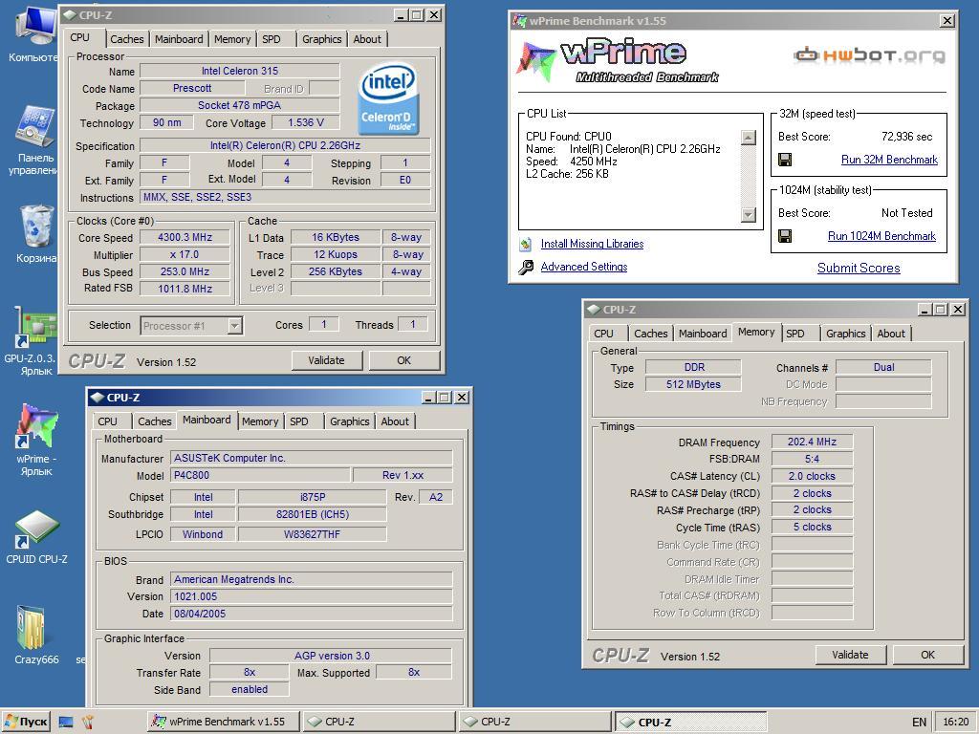This screenshot has width=979, height=734.
Task: Open About tab in Memory CPU-Z window
Action: coord(891,334)
